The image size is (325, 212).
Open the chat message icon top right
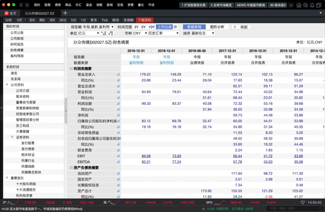tap(305, 5)
